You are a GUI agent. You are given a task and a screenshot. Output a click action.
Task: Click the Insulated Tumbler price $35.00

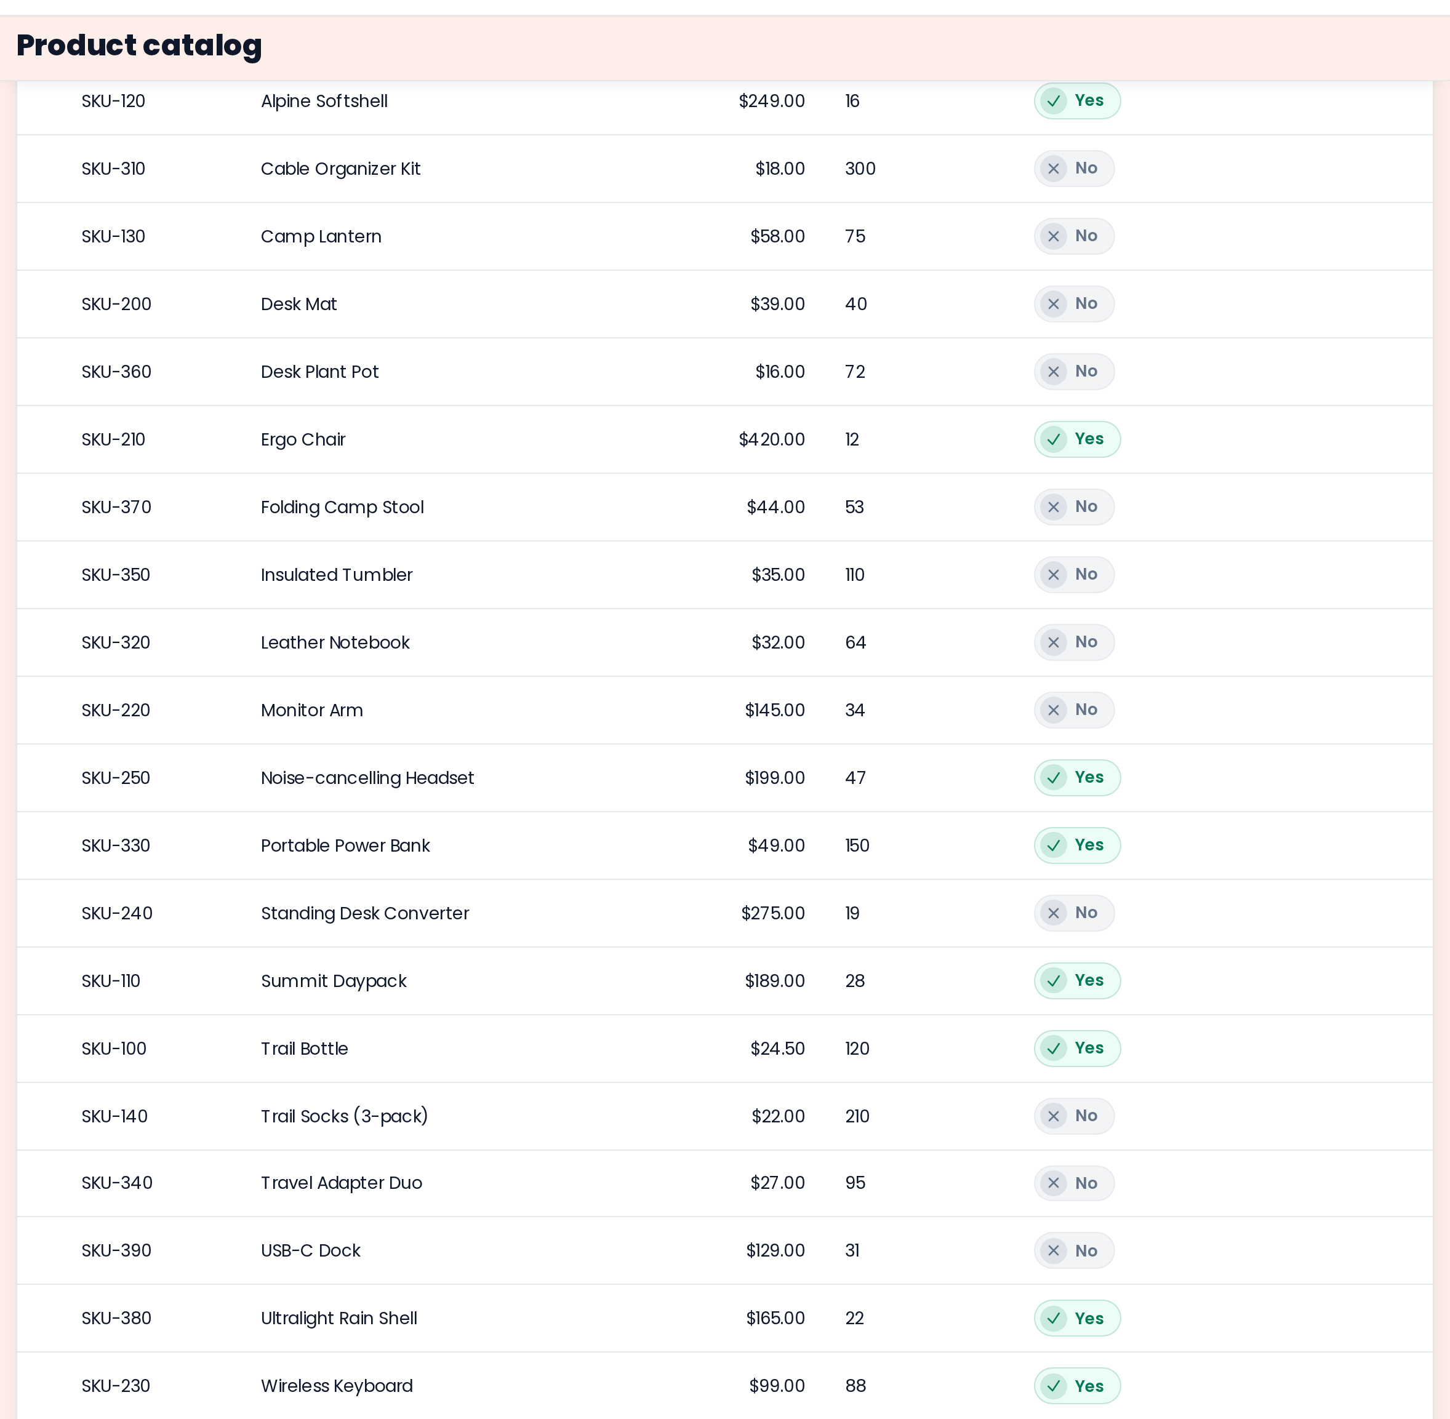(x=777, y=575)
